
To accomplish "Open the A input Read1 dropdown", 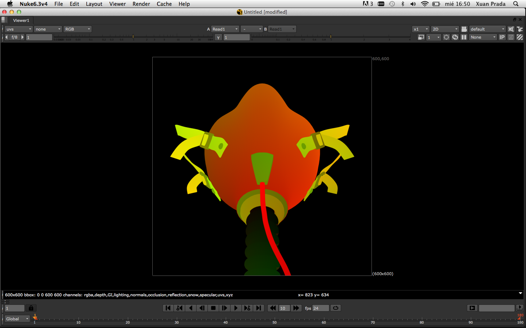I will click(225, 29).
